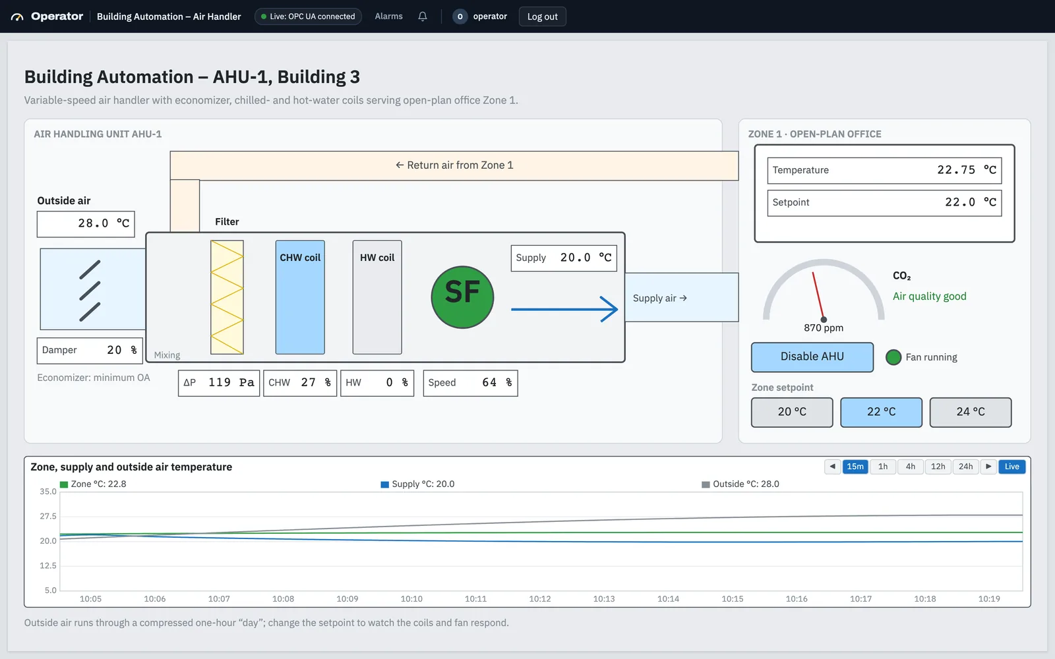Viewport: 1055px width, 659px height.
Task: Select the CHW coil block
Action: [300, 297]
